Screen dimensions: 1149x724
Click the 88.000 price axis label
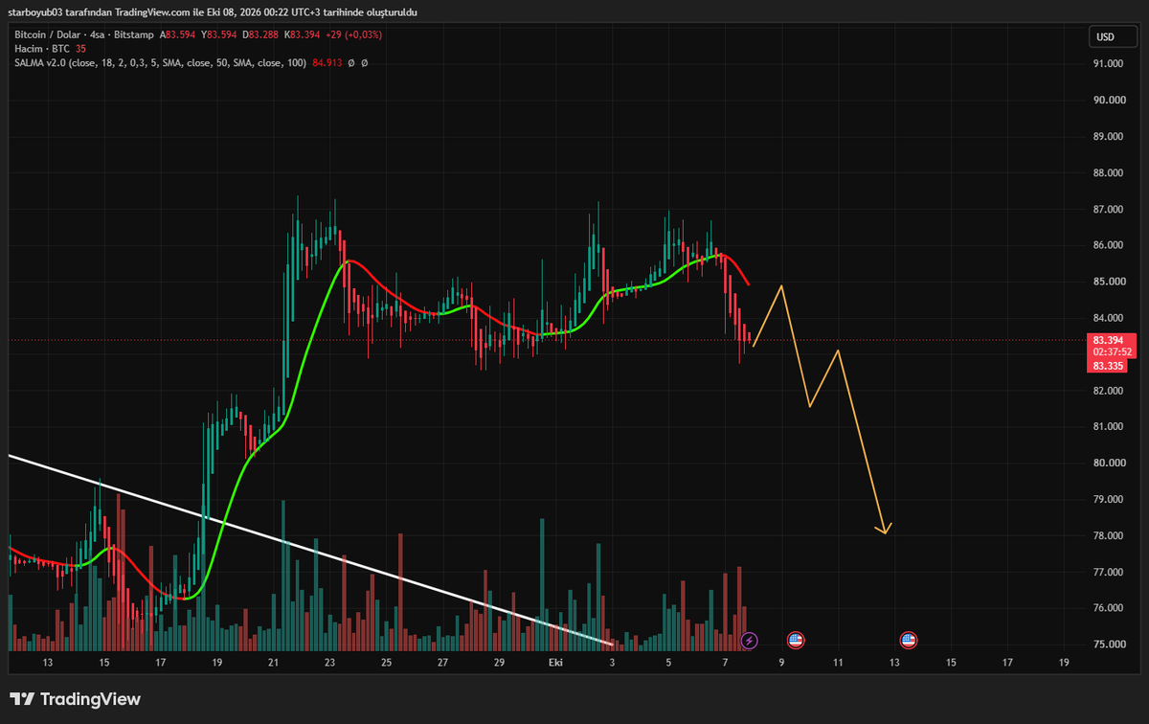coord(1106,173)
